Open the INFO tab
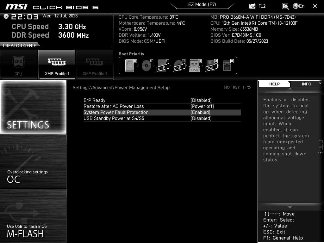324x243 pixels. [x=306, y=84]
